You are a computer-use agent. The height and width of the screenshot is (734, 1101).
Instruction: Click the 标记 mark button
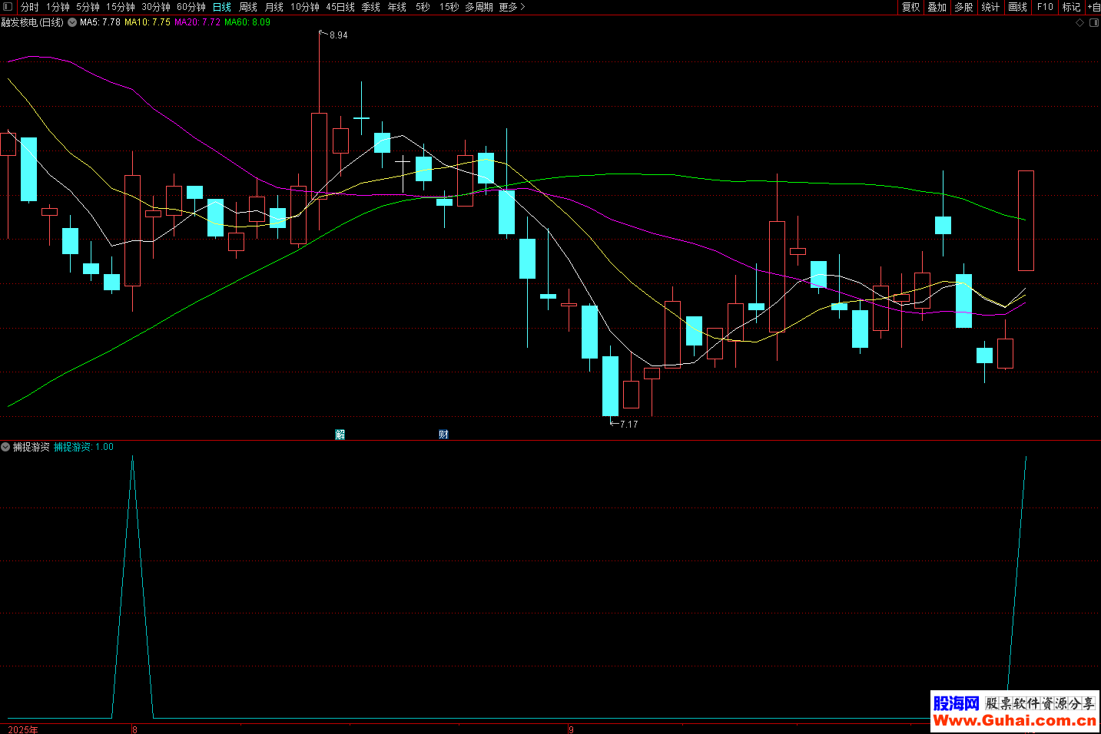[x=1071, y=7]
